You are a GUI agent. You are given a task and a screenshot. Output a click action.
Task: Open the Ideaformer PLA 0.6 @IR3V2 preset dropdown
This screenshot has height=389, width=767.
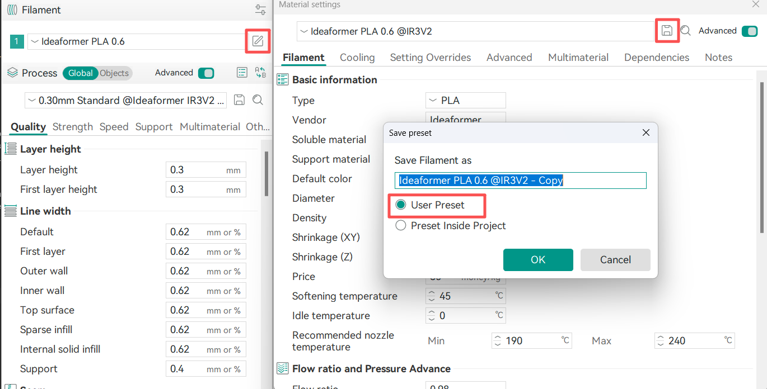tap(476, 31)
